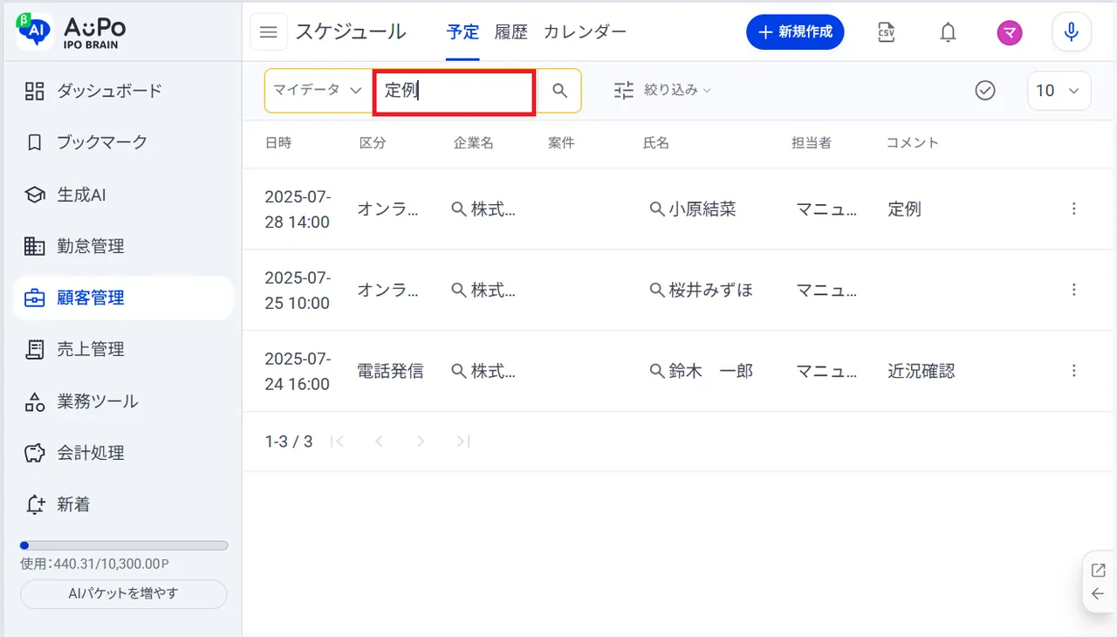The height and width of the screenshot is (637, 1117).
Task: Open the hamburger menu icon
Action: [269, 32]
